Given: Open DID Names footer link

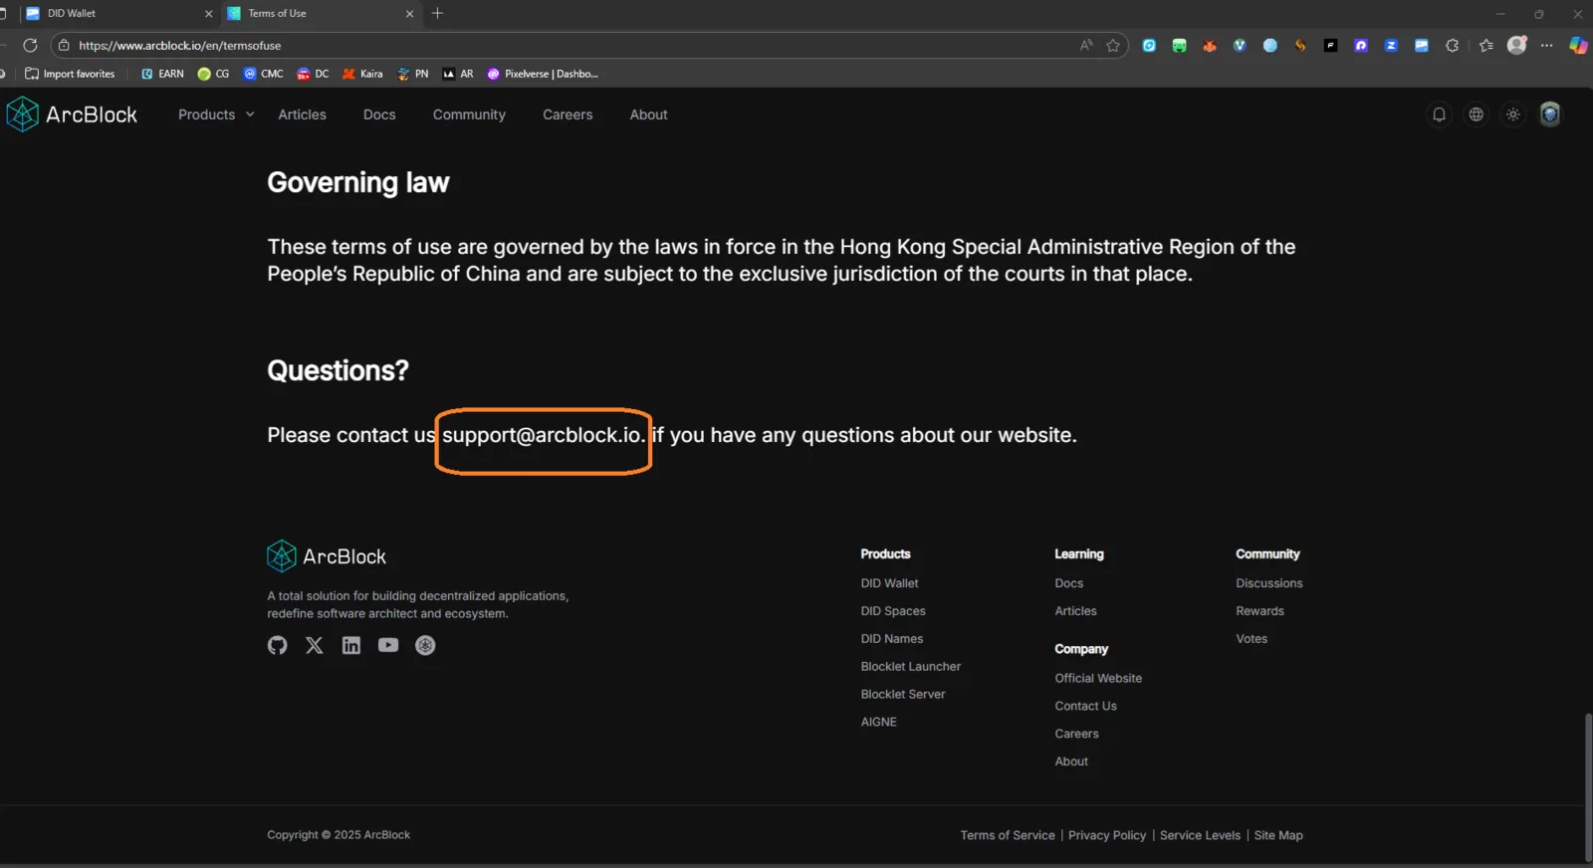Looking at the screenshot, I should click(x=892, y=639).
